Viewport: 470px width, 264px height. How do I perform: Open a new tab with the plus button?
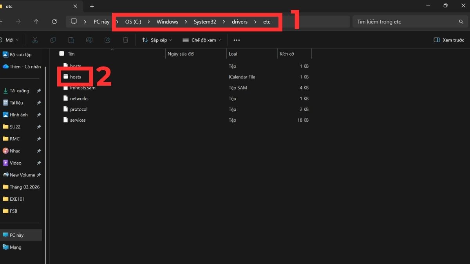tap(92, 6)
